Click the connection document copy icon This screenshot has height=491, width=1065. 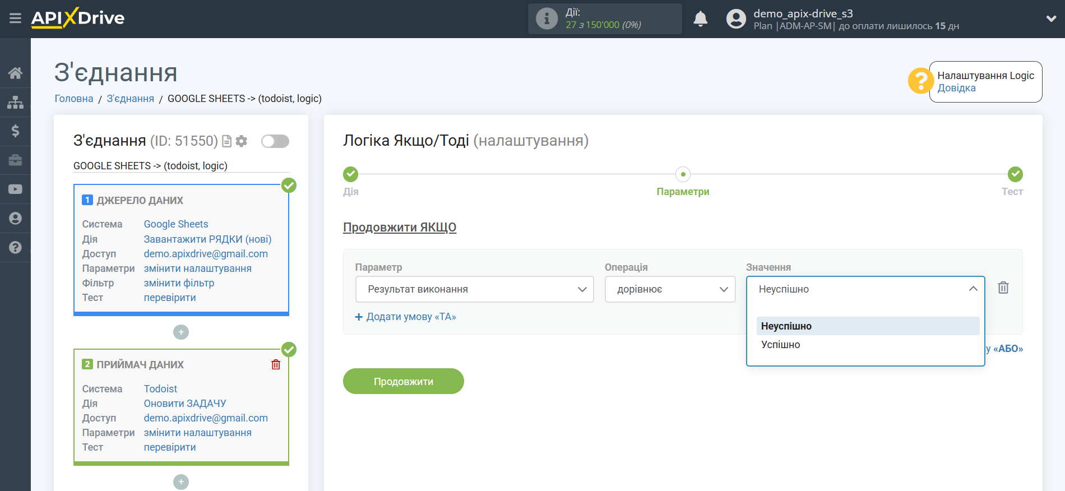coord(227,141)
